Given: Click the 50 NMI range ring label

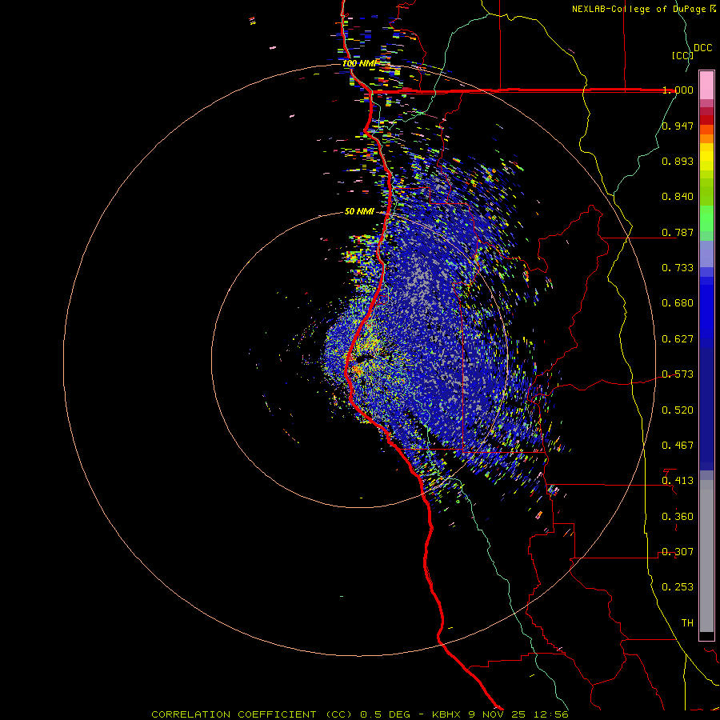Looking at the screenshot, I should (x=359, y=212).
